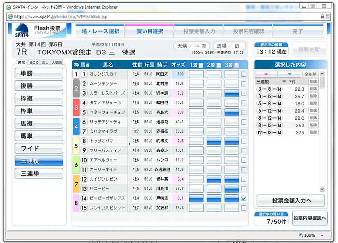Click the SSL lock icon in address bar
The height and width of the screenshot is (243, 338).
(x=322, y=16)
